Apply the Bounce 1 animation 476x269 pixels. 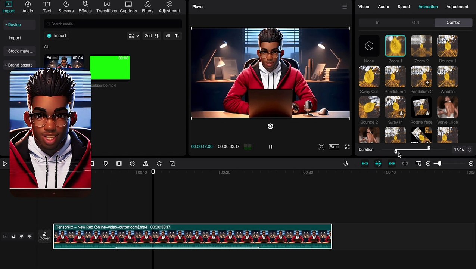448,46
